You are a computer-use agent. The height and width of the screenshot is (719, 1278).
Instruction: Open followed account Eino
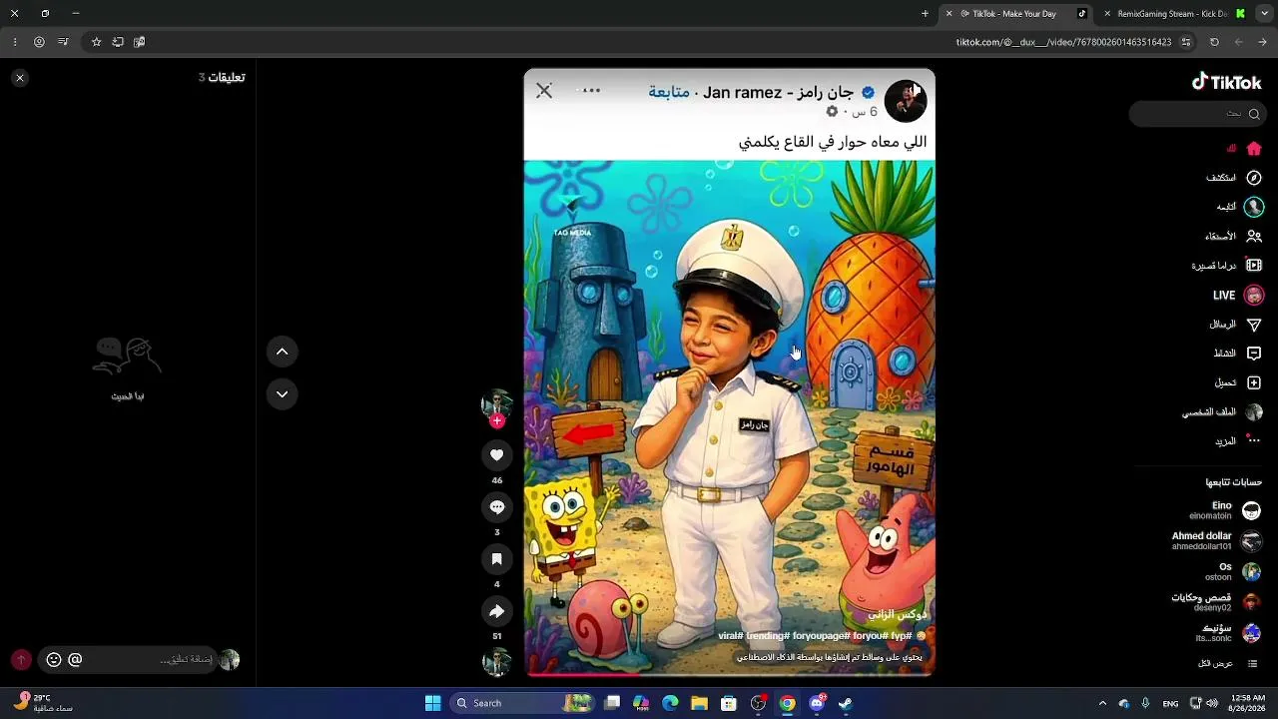[x=1225, y=510]
